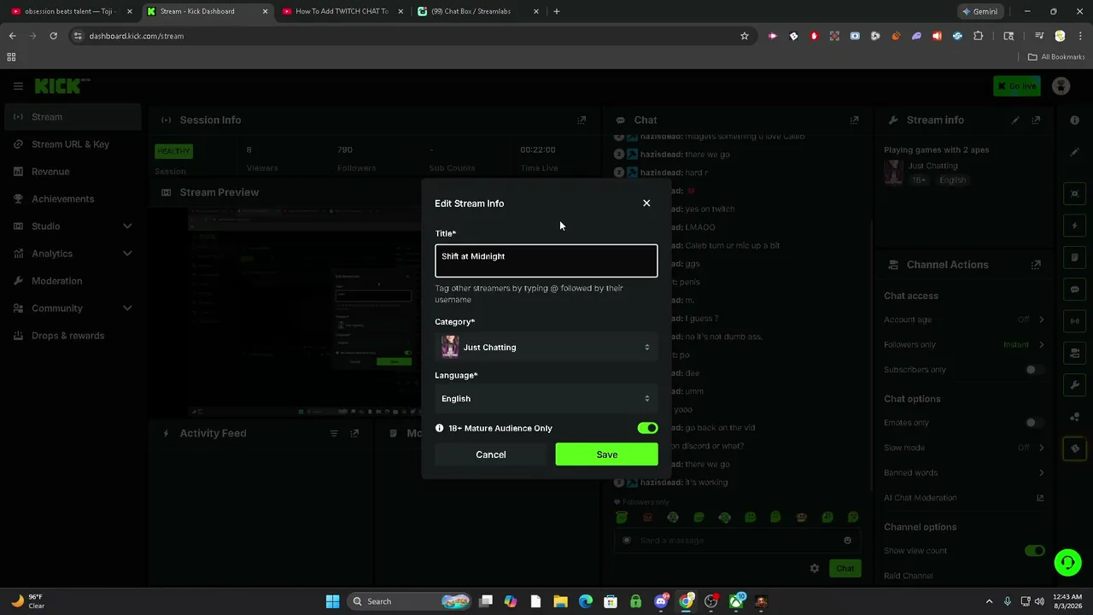The height and width of the screenshot is (615, 1093).
Task: Click the broadcast signal icon in right rail
Action: 1075,321
